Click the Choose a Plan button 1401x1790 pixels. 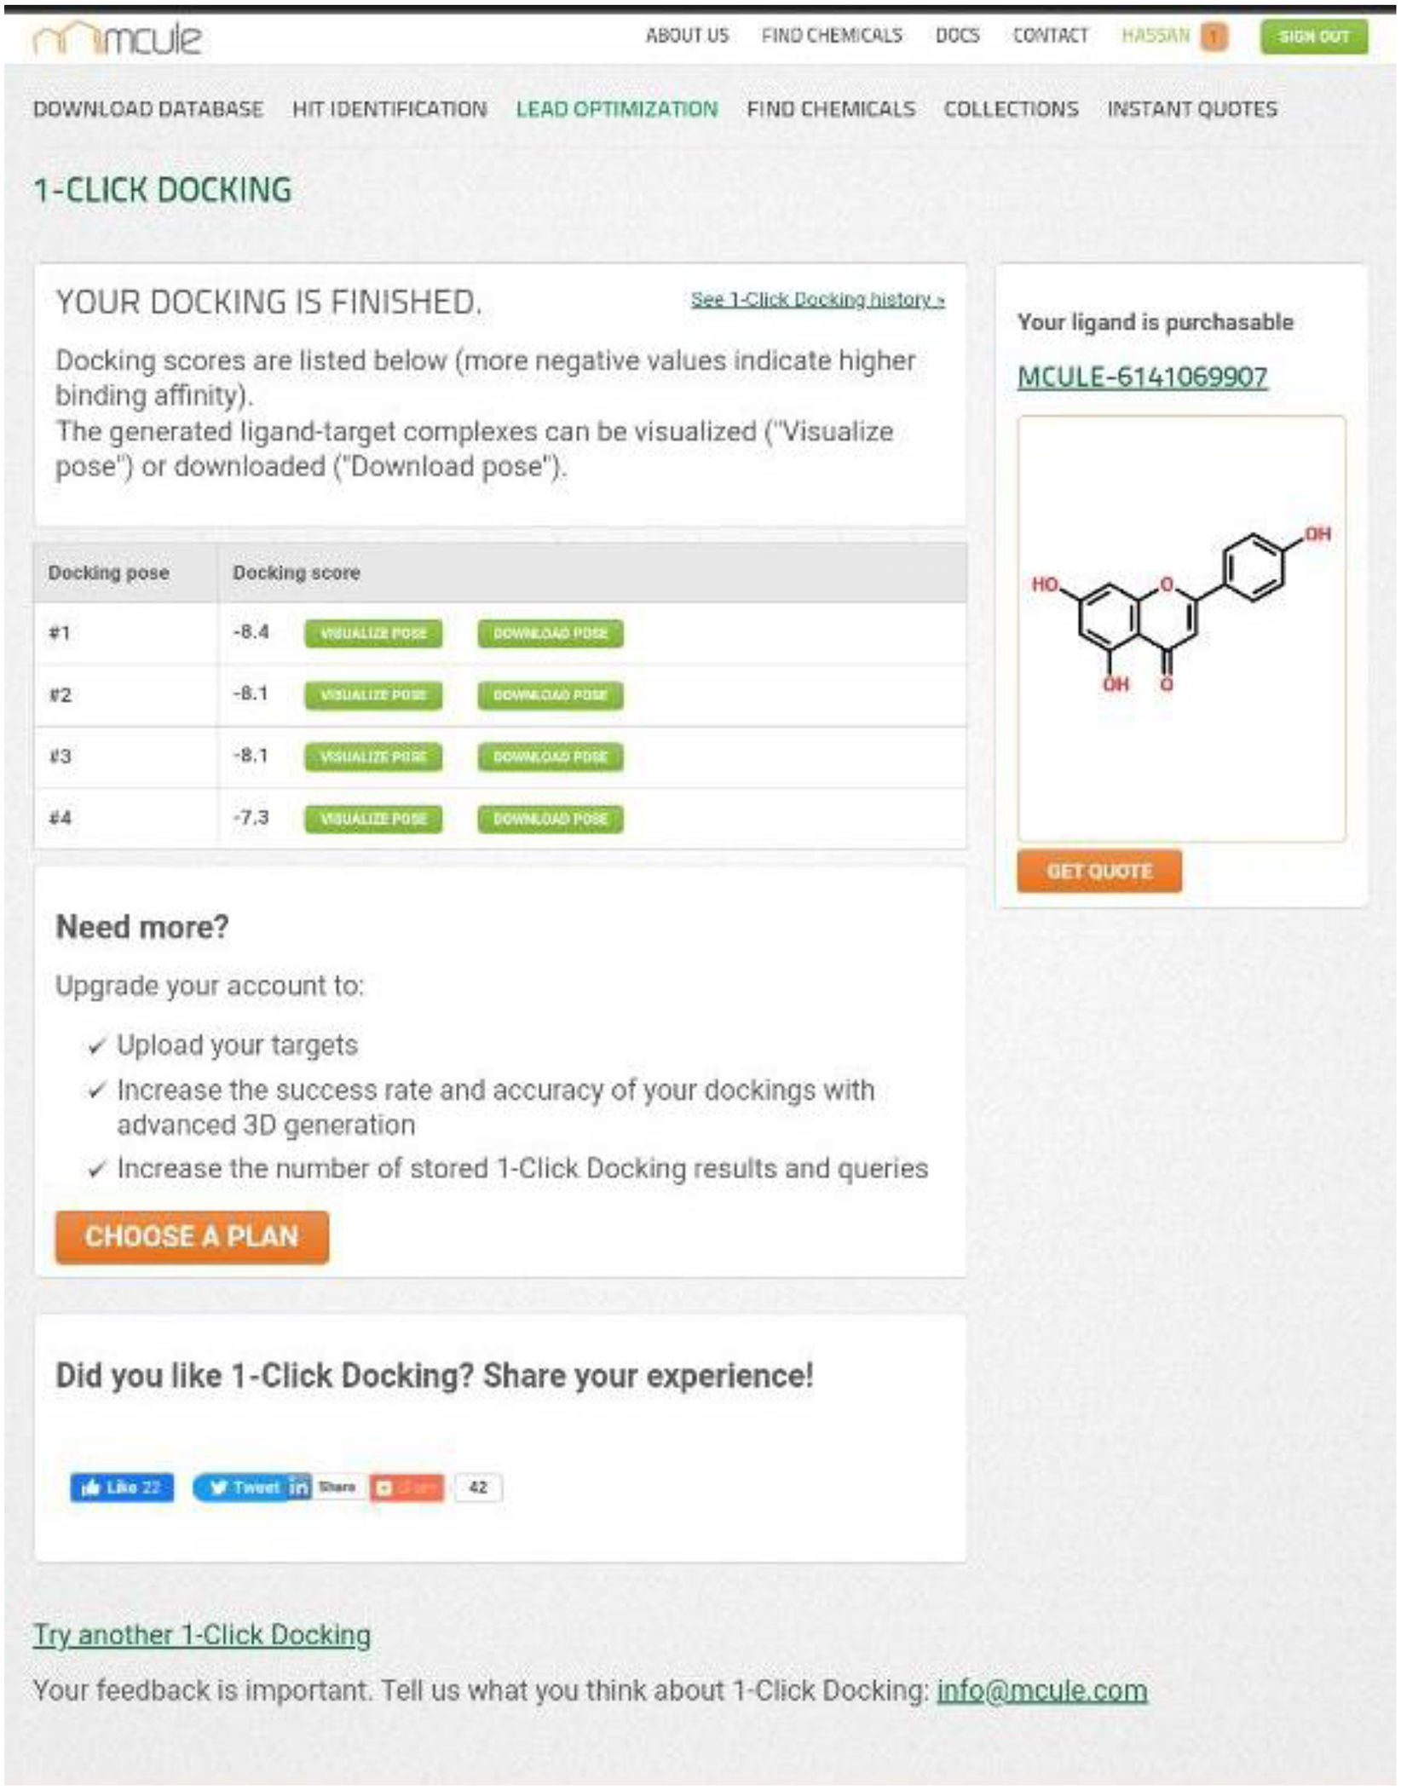[x=192, y=1236]
